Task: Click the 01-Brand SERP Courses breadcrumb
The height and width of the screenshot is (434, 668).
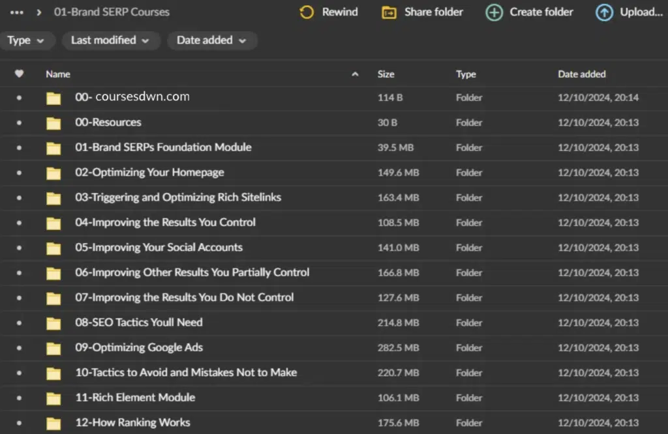Action: click(112, 12)
